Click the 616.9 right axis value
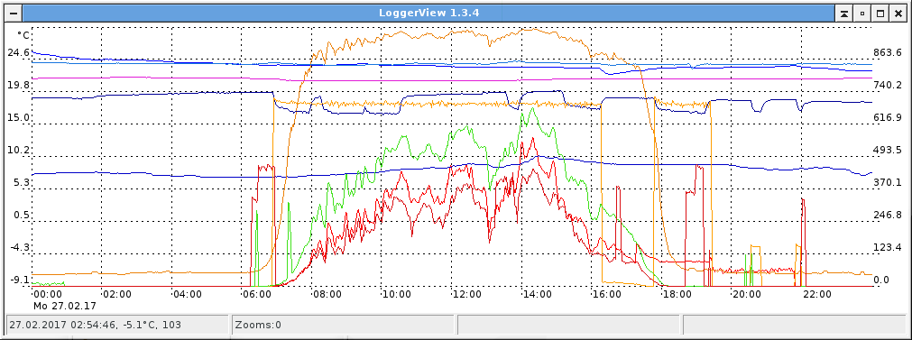The width and height of the screenshot is (912, 340). pyautogui.click(x=889, y=117)
